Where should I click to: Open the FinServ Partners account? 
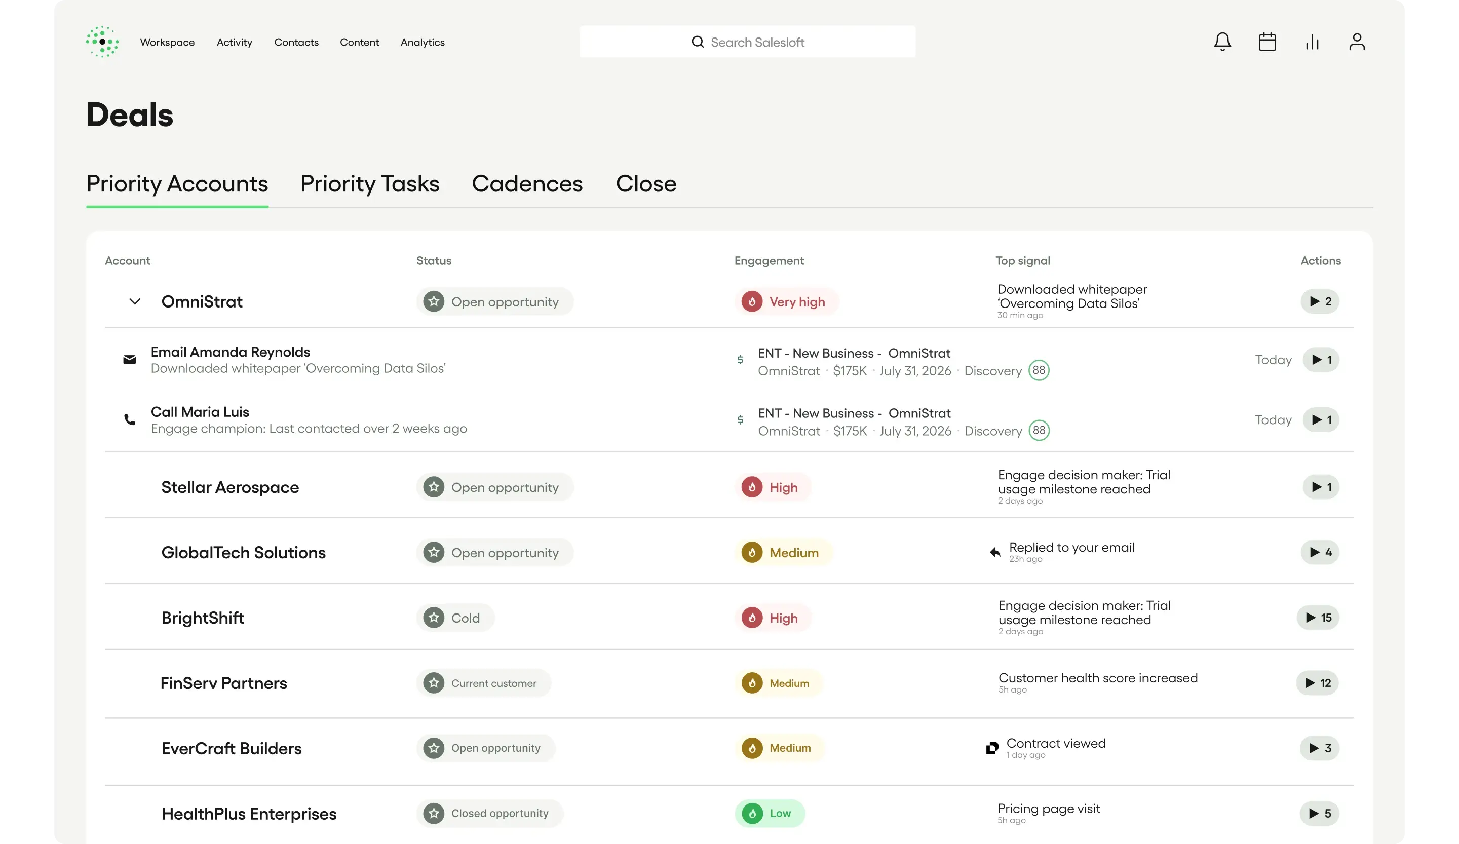(223, 683)
